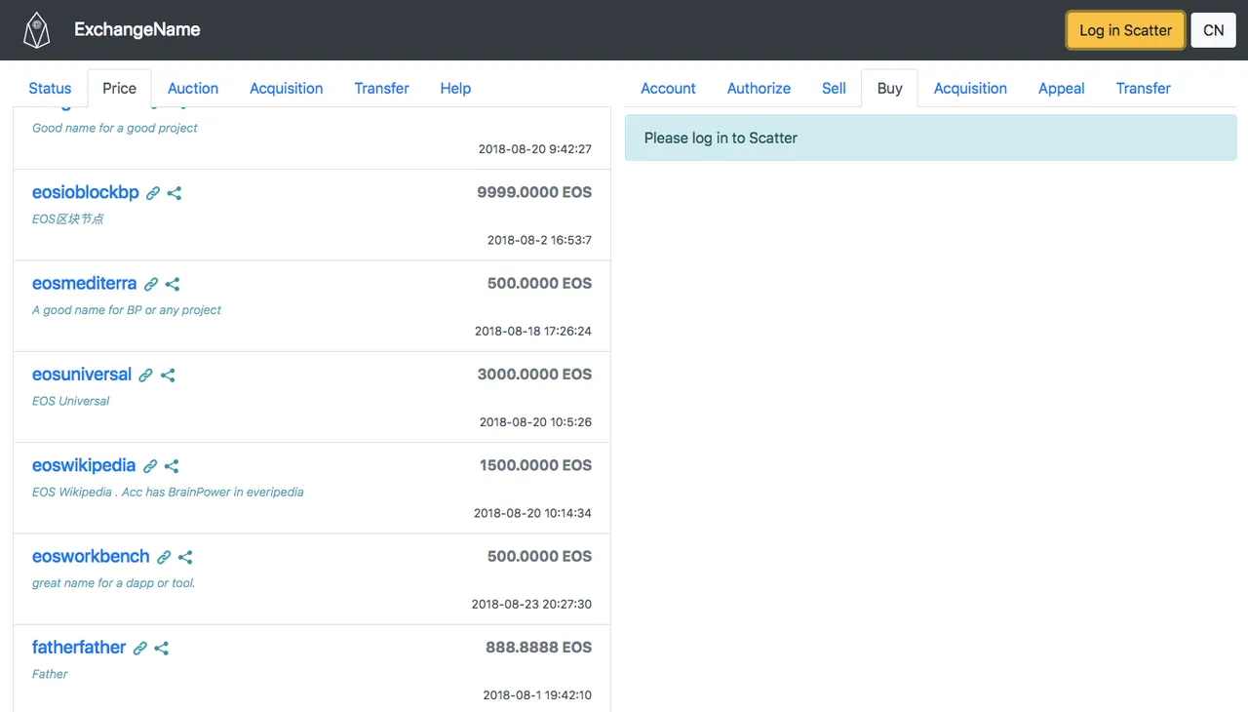Open the link icon beside eosuniversal
Viewport: 1248px width, 712px height.
coord(146,375)
